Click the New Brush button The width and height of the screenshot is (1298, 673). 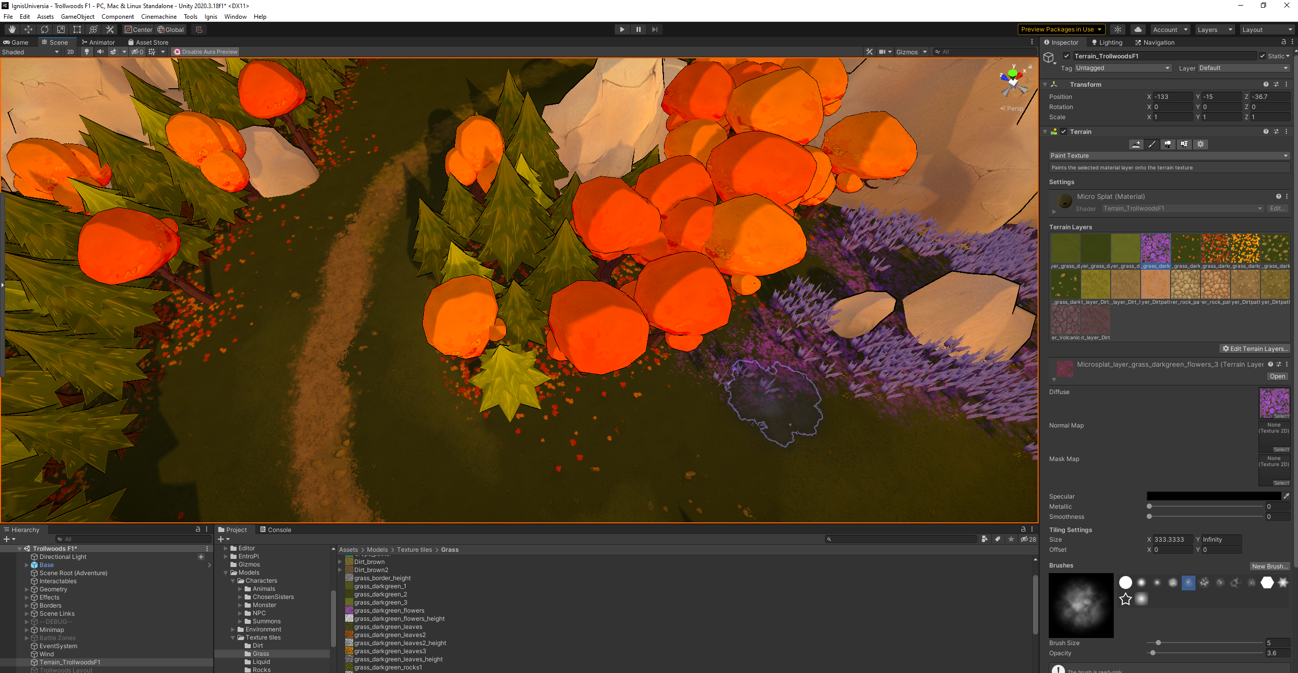(x=1269, y=566)
